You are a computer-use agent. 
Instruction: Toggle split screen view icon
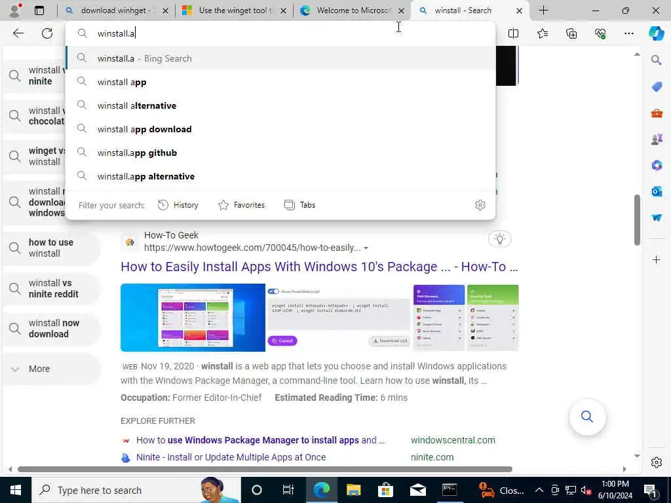coord(513,33)
